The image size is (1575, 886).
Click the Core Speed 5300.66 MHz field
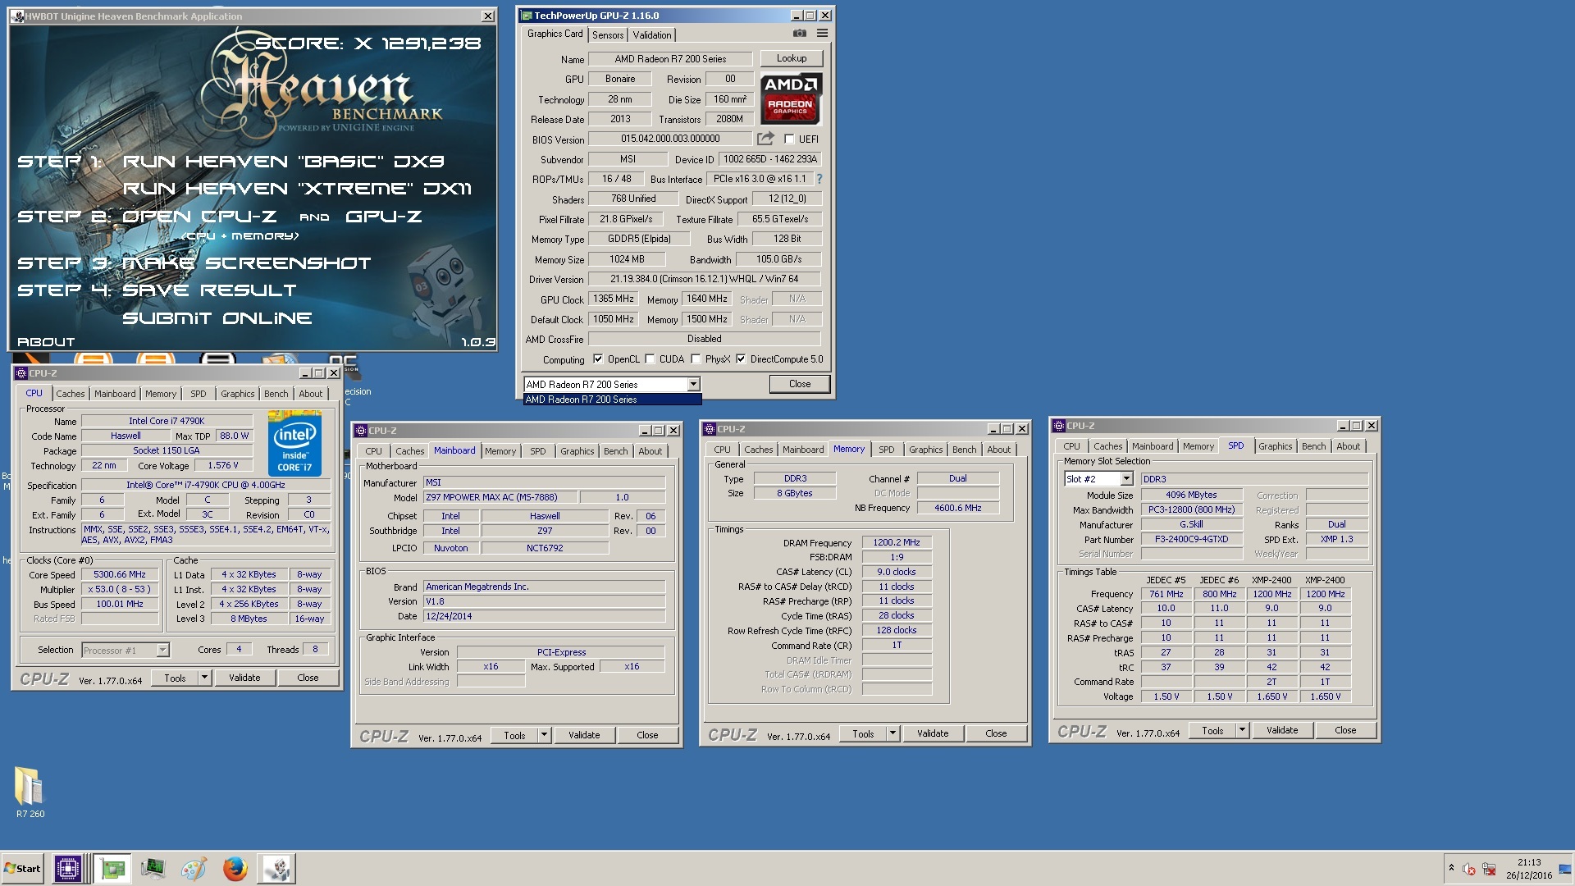click(x=120, y=575)
